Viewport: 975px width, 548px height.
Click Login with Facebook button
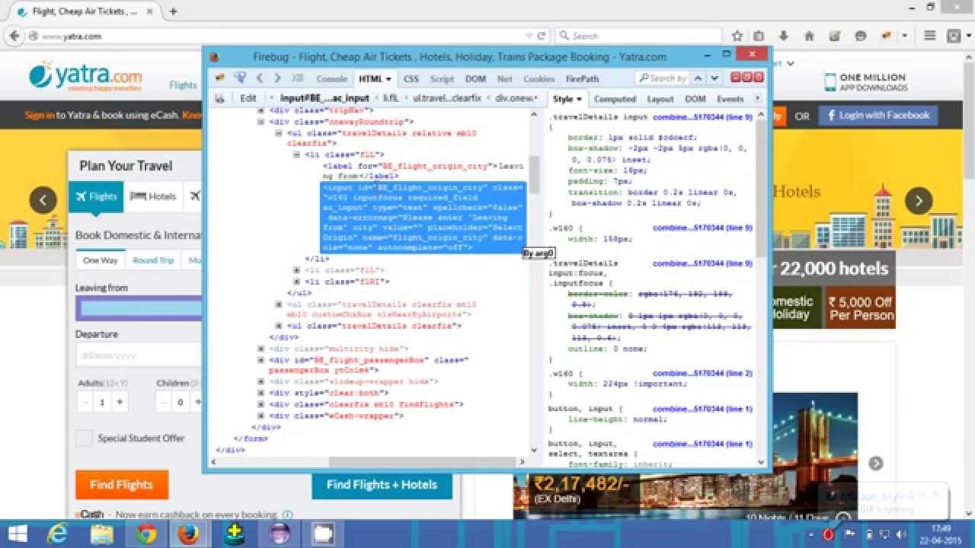click(x=878, y=116)
